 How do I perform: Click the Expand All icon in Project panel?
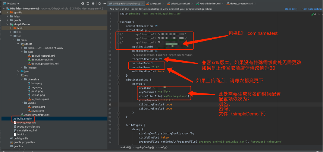pos(88,3)
